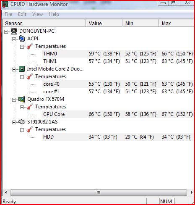Viewport: 195px width, 205px height.
Task: Click the ST910082 1AS hard drive icon
Action: (x=22, y=122)
